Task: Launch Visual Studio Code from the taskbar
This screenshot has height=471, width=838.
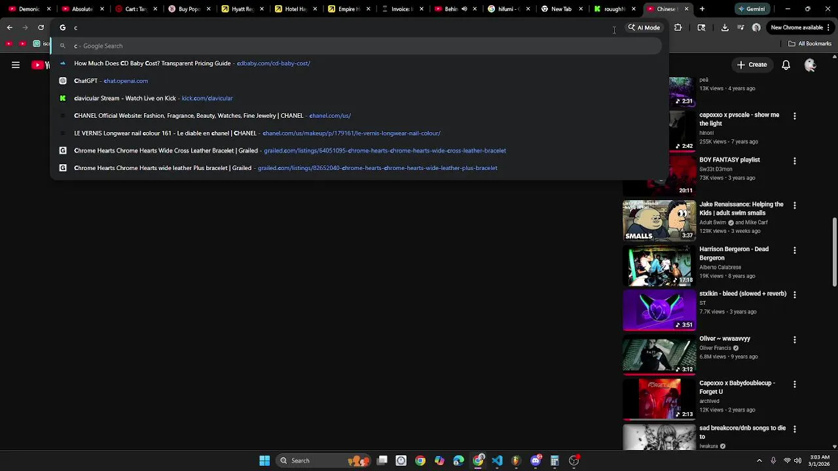Action: click(497, 461)
